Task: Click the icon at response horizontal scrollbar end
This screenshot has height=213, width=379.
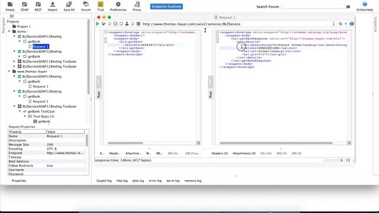Action: coord(349,143)
